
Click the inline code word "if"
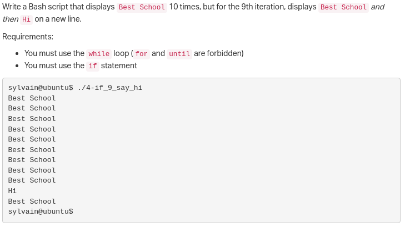(92, 66)
